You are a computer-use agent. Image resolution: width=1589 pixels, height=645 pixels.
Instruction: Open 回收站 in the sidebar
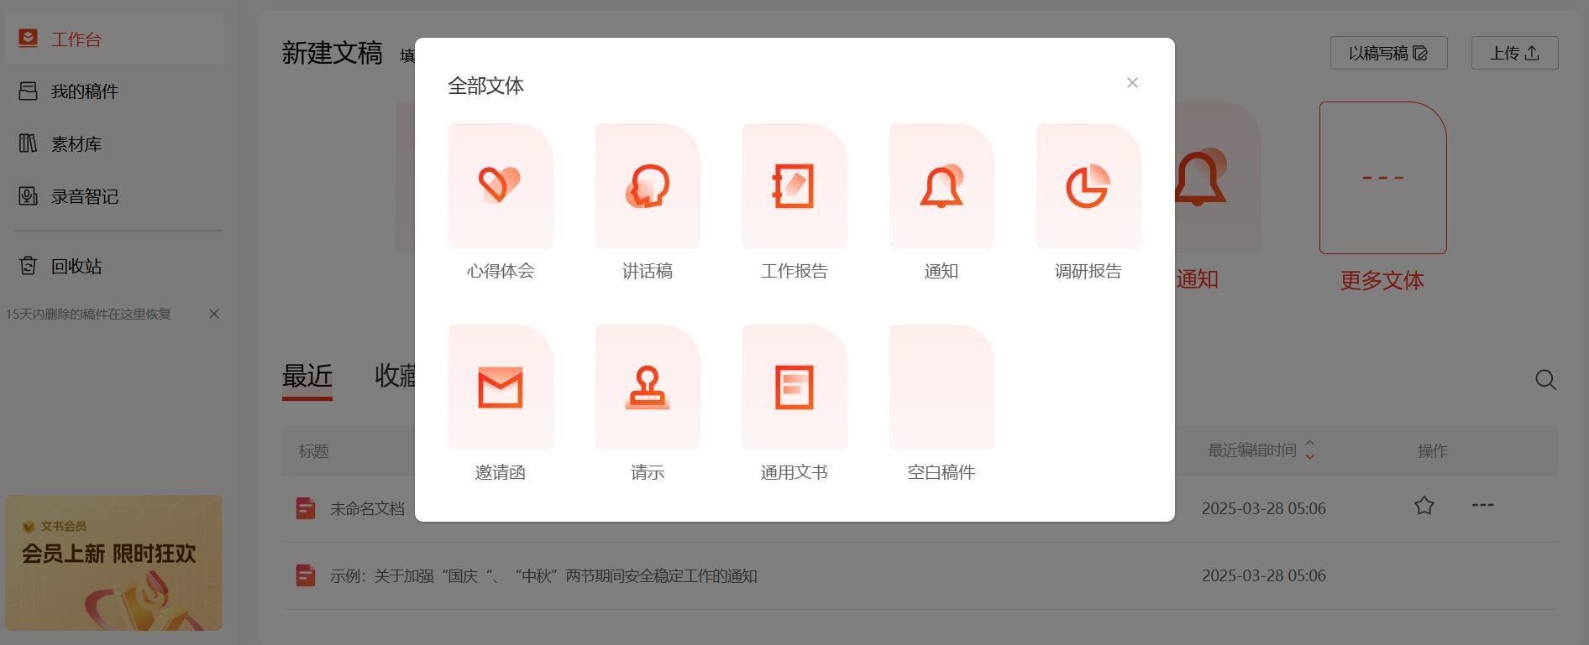pos(114,266)
